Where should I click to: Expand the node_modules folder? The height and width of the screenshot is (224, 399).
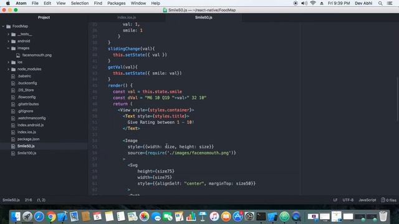point(8,69)
